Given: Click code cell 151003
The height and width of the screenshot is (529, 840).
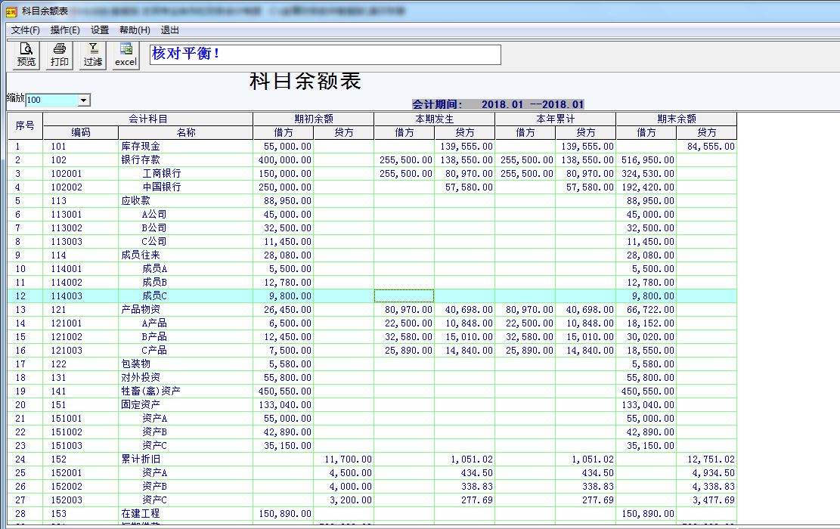Looking at the screenshot, I should (x=81, y=445).
